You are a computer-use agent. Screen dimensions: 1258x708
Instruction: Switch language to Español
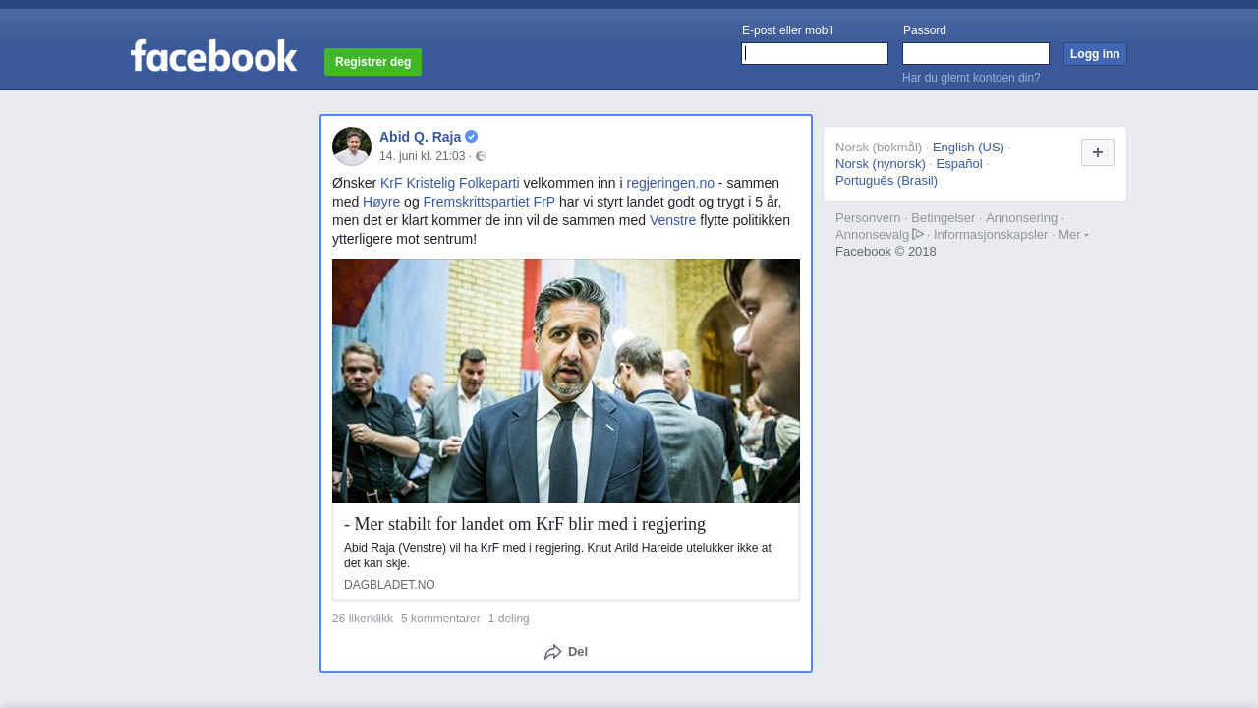(x=959, y=164)
